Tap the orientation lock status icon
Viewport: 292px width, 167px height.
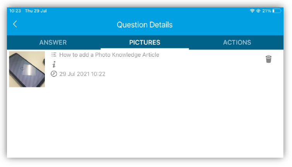tap(258, 11)
